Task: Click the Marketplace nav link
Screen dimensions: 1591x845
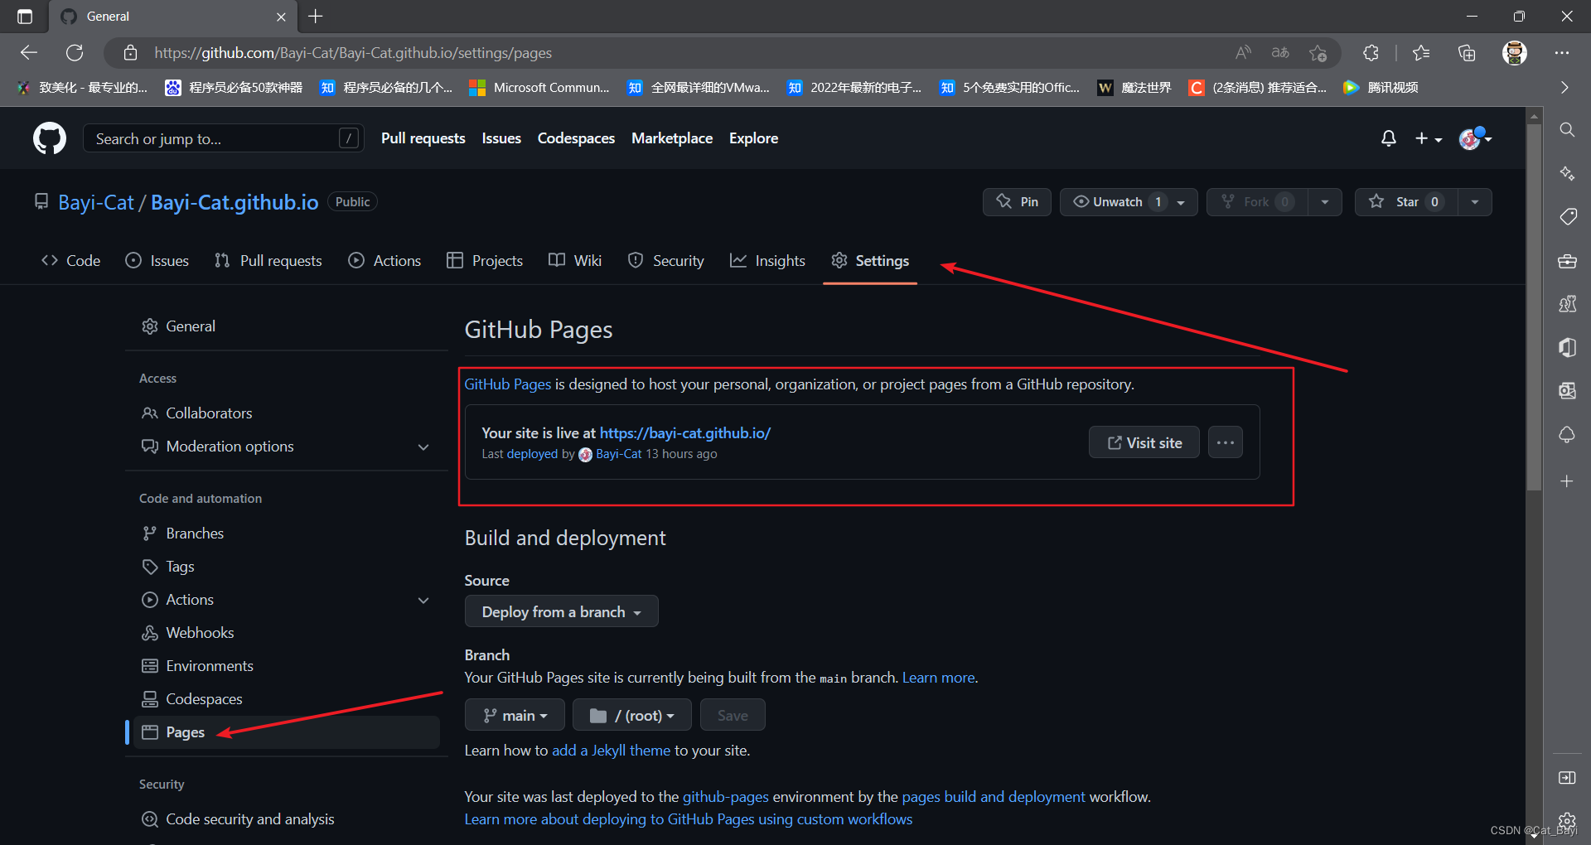Action: click(x=672, y=138)
